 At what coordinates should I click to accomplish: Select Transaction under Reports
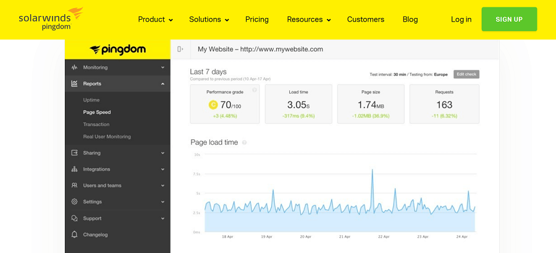pyautogui.click(x=96, y=124)
